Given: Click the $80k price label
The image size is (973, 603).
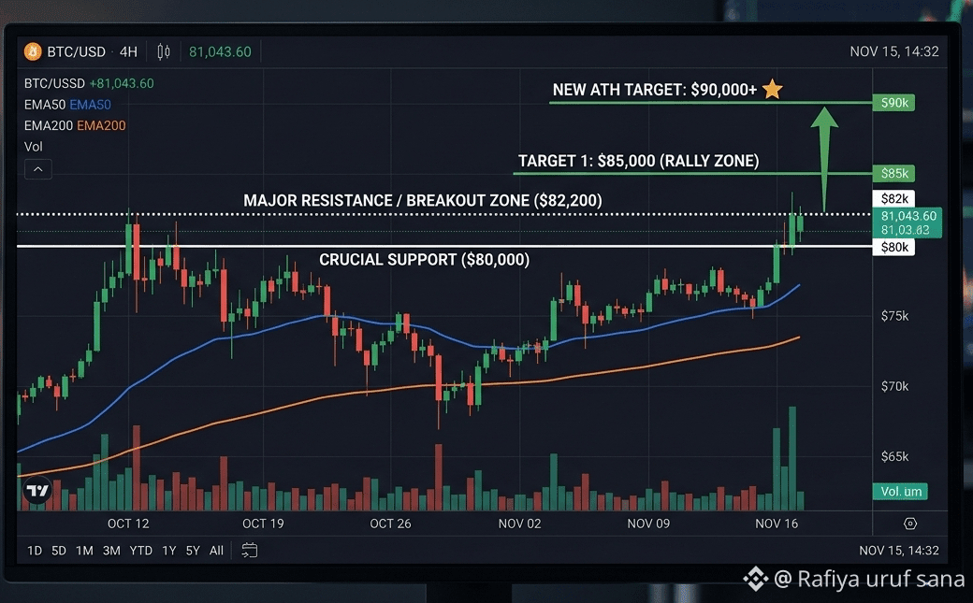Looking at the screenshot, I should (893, 247).
